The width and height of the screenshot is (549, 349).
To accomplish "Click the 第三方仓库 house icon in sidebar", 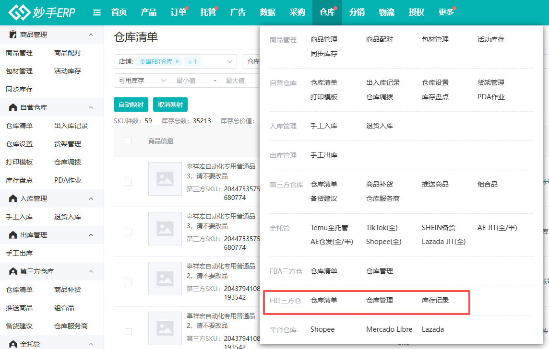I will click(13, 271).
